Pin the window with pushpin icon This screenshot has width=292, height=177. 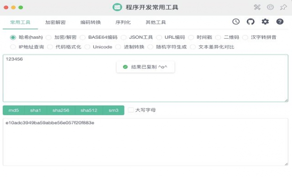click(x=283, y=7)
